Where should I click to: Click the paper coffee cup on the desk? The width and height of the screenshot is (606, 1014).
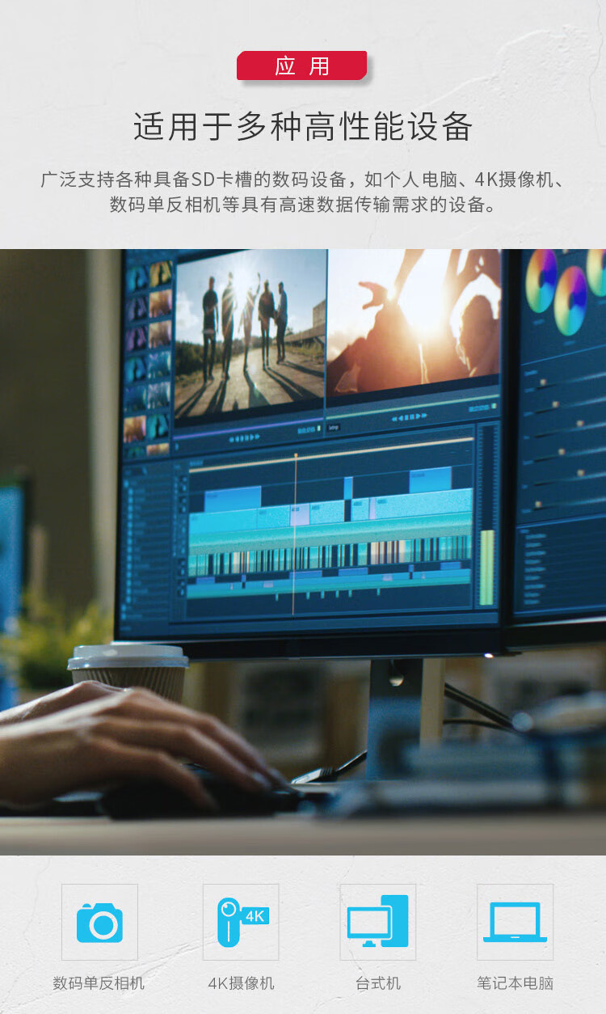pos(128,671)
